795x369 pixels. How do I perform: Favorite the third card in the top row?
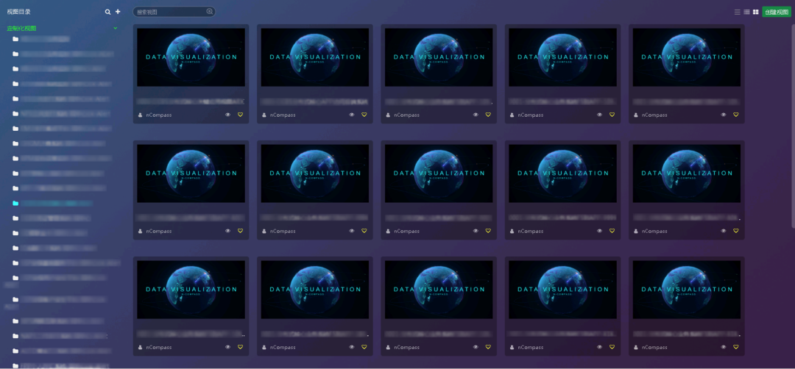tap(488, 115)
